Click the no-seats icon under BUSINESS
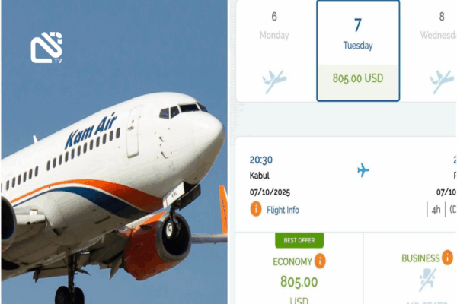The height and width of the screenshot is (304, 457). [x=427, y=280]
